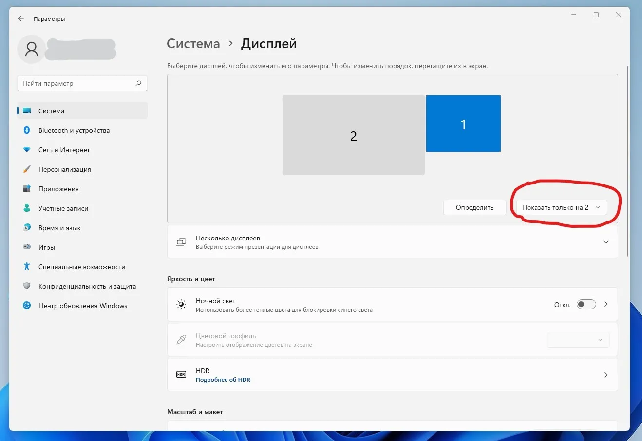Click the Bluetooth icon in sidebar

click(27, 130)
